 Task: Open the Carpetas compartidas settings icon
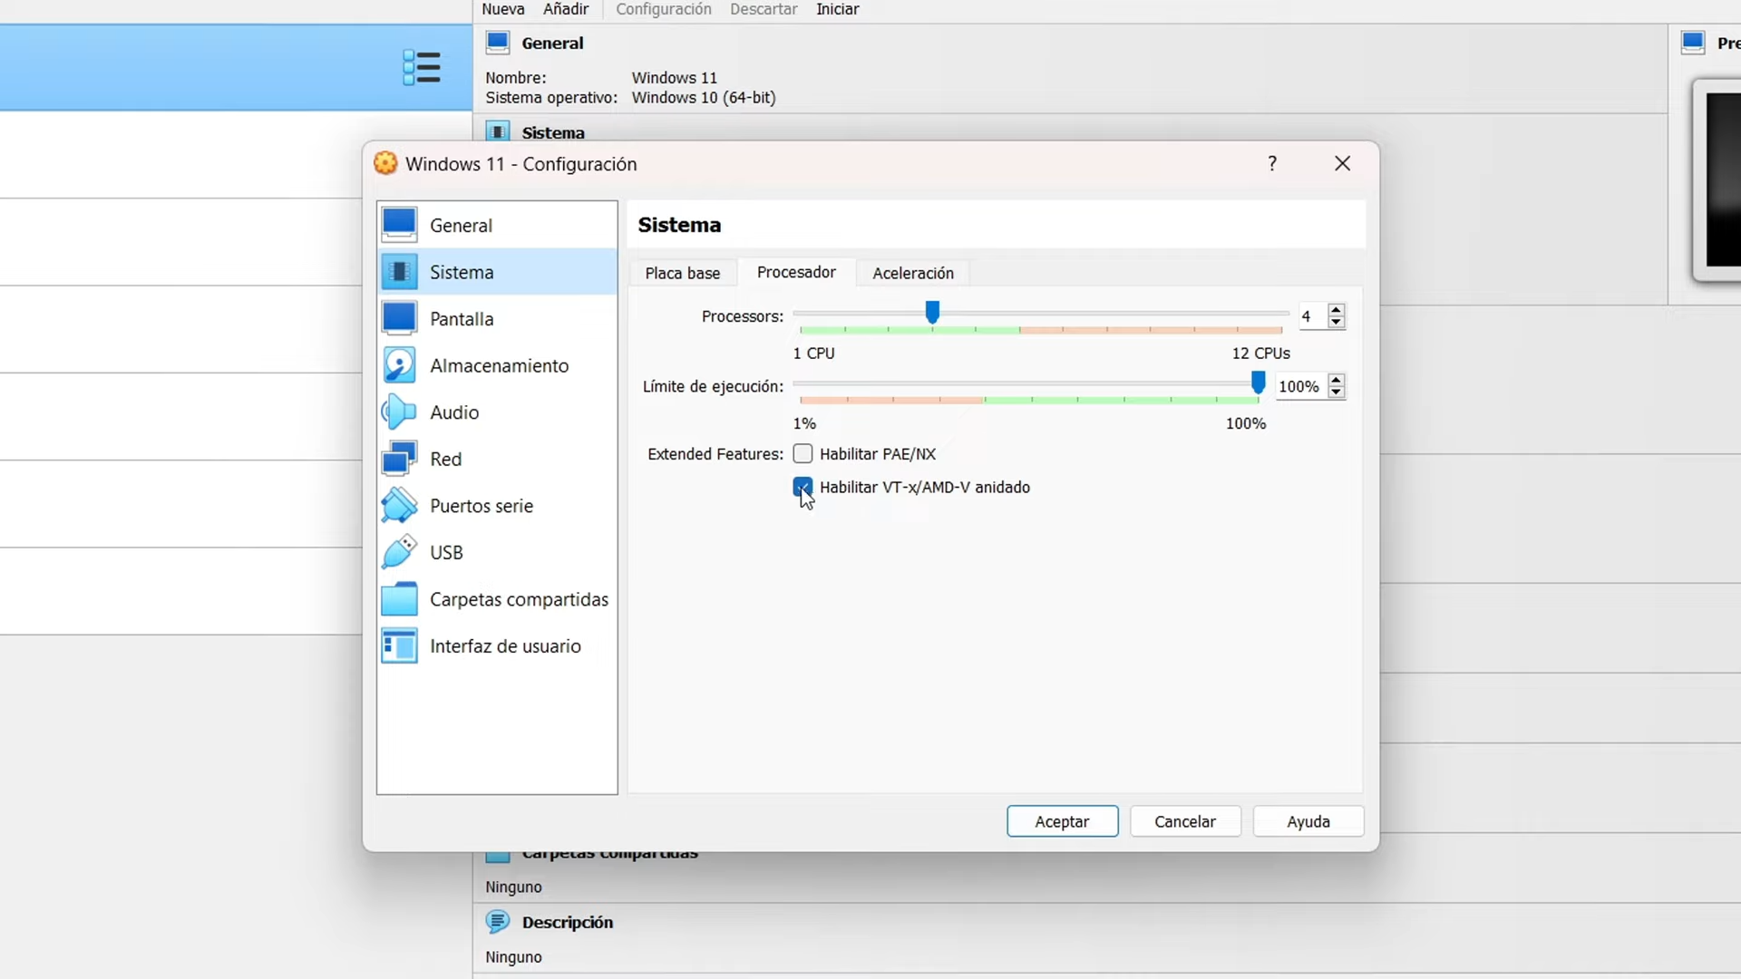tap(399, 598)
